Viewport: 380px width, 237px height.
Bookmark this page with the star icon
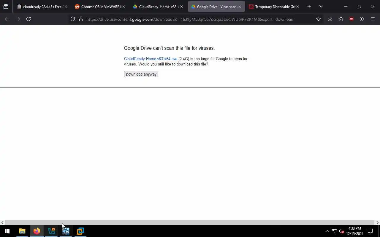[x=319, y=19]
